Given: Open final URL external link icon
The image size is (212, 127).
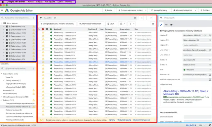Looking at the screenshot, I should 210,75.
